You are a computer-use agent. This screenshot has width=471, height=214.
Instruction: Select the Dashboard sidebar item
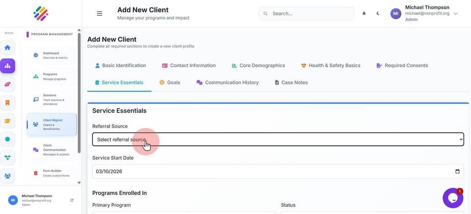pos(52,55)
